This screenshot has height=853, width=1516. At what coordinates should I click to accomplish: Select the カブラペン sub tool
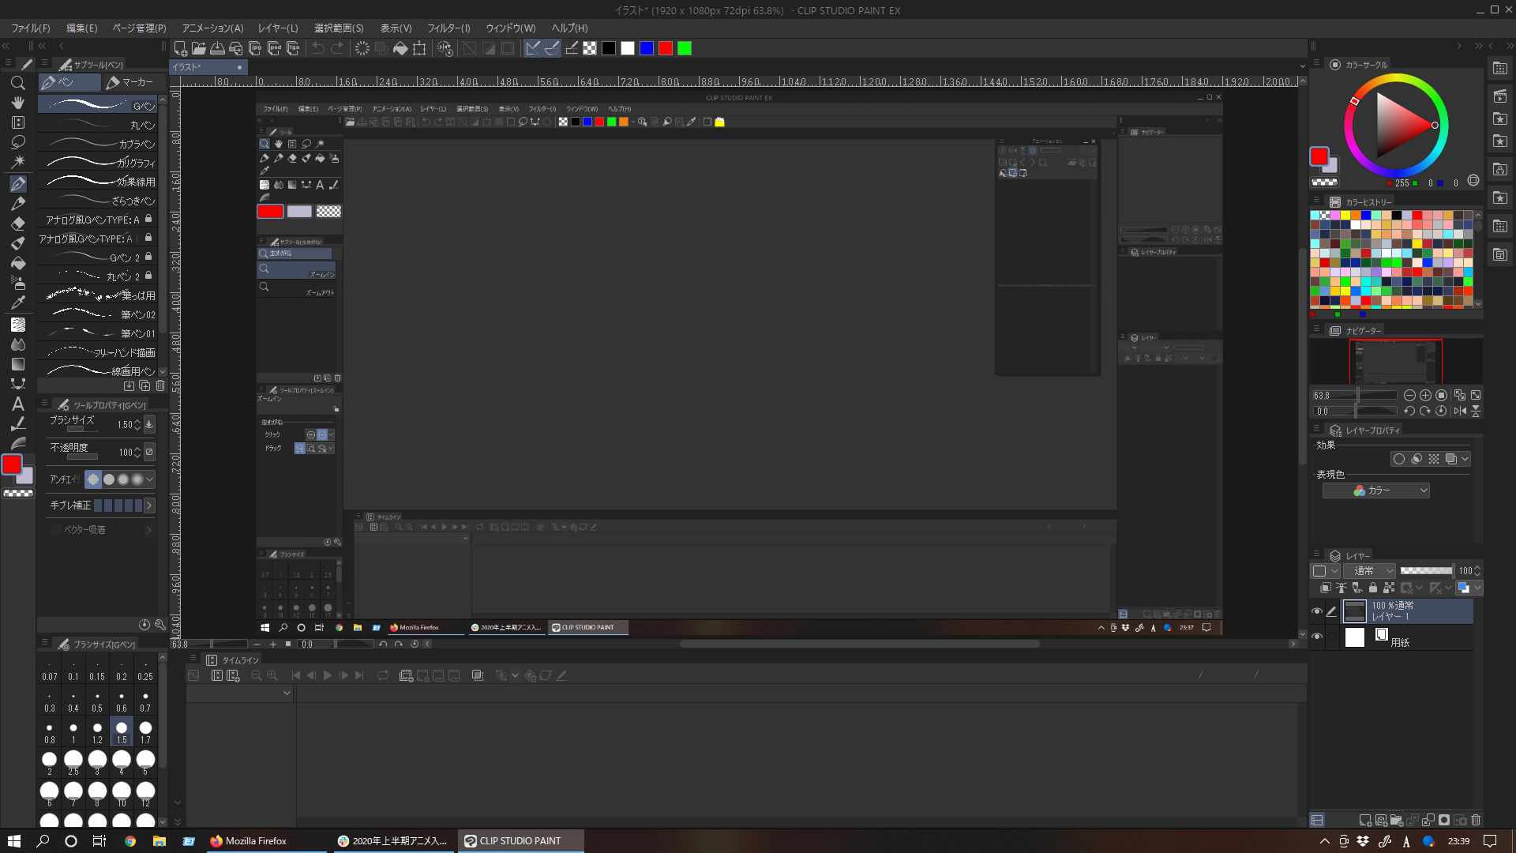pos(97,144)
